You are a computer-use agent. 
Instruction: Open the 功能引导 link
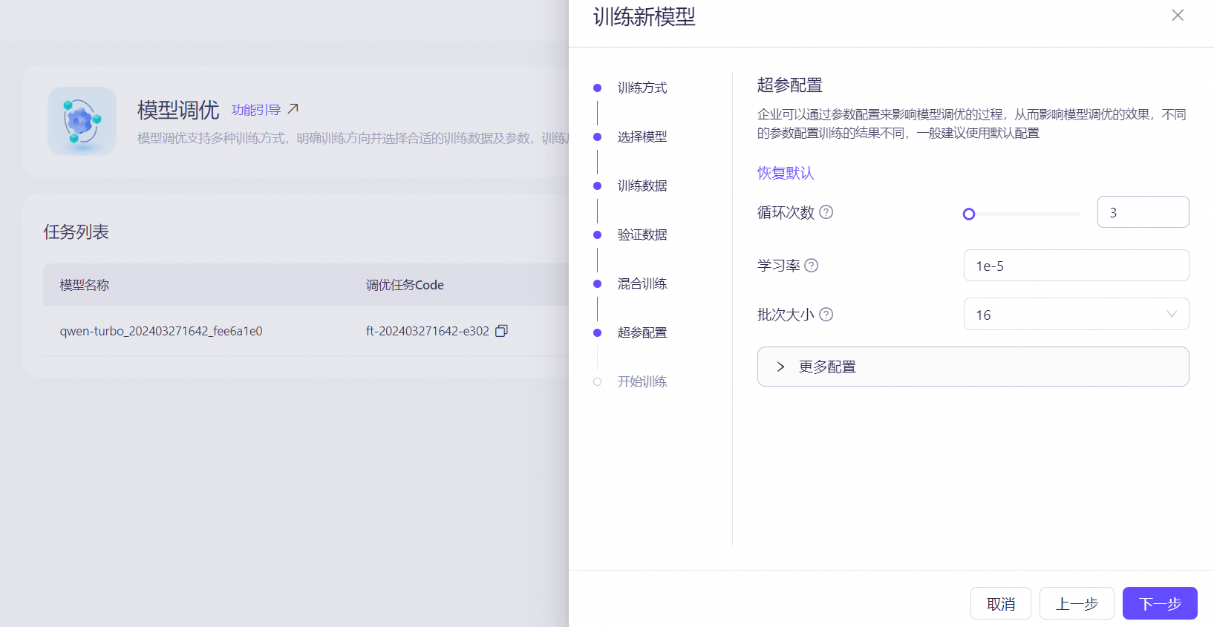point(256,110)
